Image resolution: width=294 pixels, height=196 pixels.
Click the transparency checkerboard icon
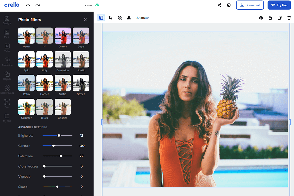(120, 18)
